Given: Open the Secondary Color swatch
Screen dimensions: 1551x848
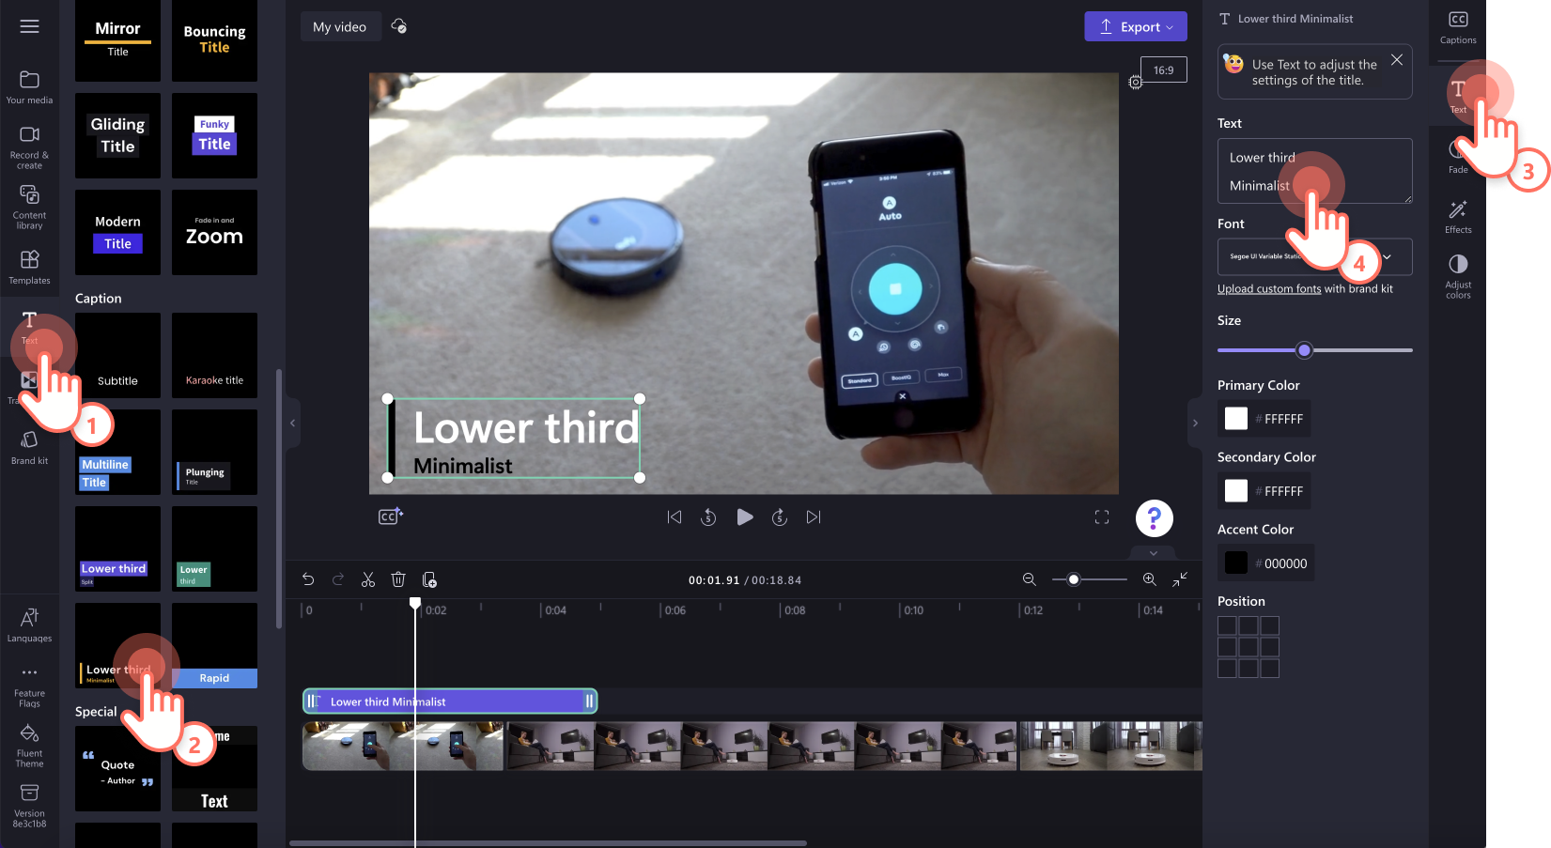Looking at the screenshot, I should click(x=1236, y=491).
